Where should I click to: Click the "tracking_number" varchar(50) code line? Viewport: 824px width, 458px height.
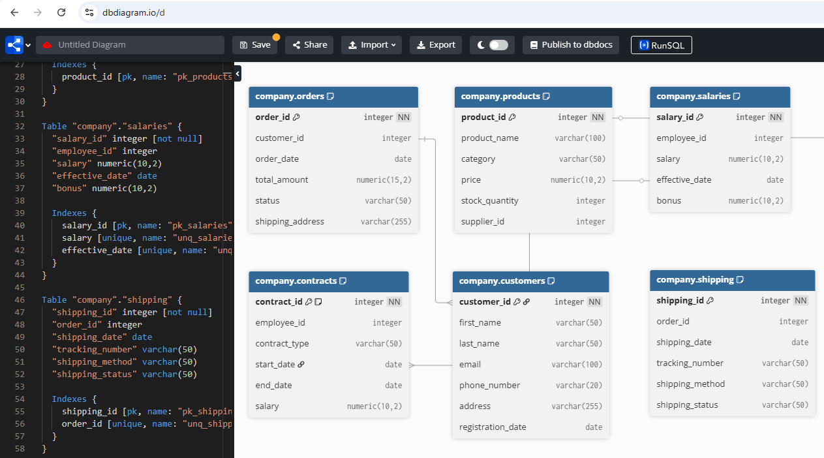click(124, 350)
